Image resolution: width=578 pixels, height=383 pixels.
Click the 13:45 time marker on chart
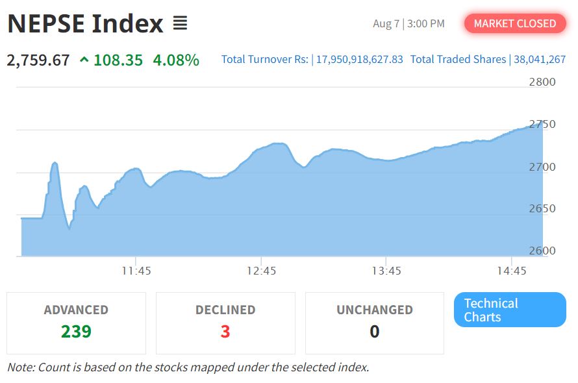(386, 271)
